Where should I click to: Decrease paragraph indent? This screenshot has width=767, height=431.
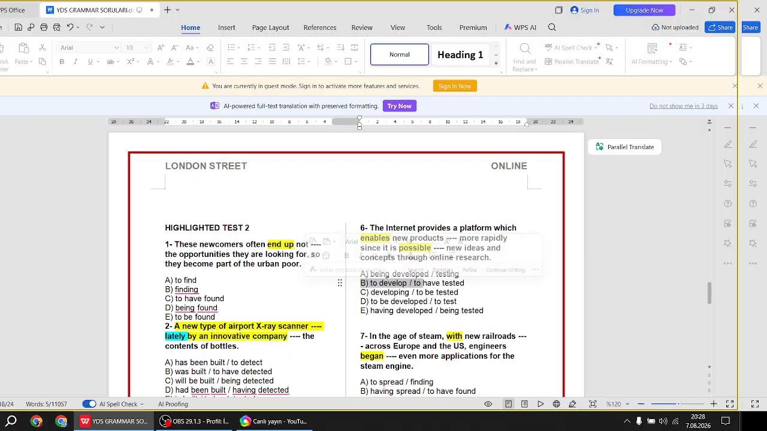[x=273, y=47]
